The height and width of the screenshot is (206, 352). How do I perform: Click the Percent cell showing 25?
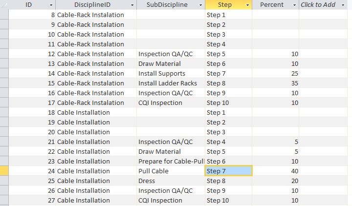pos(275,73)
